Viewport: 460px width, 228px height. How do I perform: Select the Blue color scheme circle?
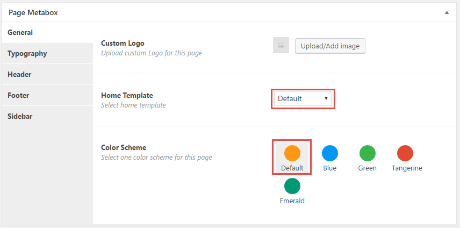click(x=330, y=153)
